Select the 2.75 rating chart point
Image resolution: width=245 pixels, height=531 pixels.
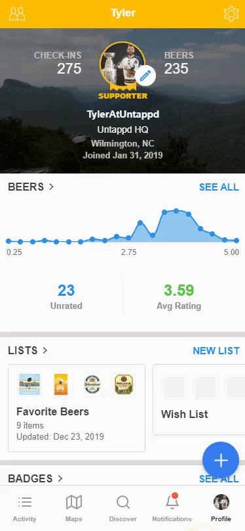pyautogui.click(x=128, y=238)
